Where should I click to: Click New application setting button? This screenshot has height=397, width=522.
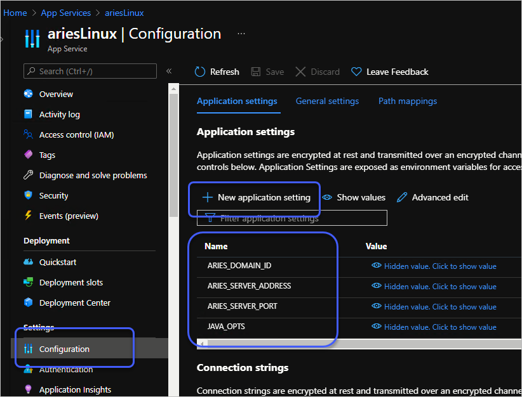tap(257, 197)
